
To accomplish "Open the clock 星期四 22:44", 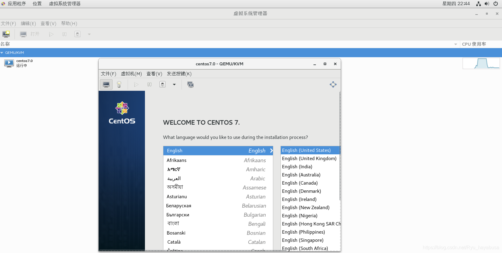I will pos(456,4).
